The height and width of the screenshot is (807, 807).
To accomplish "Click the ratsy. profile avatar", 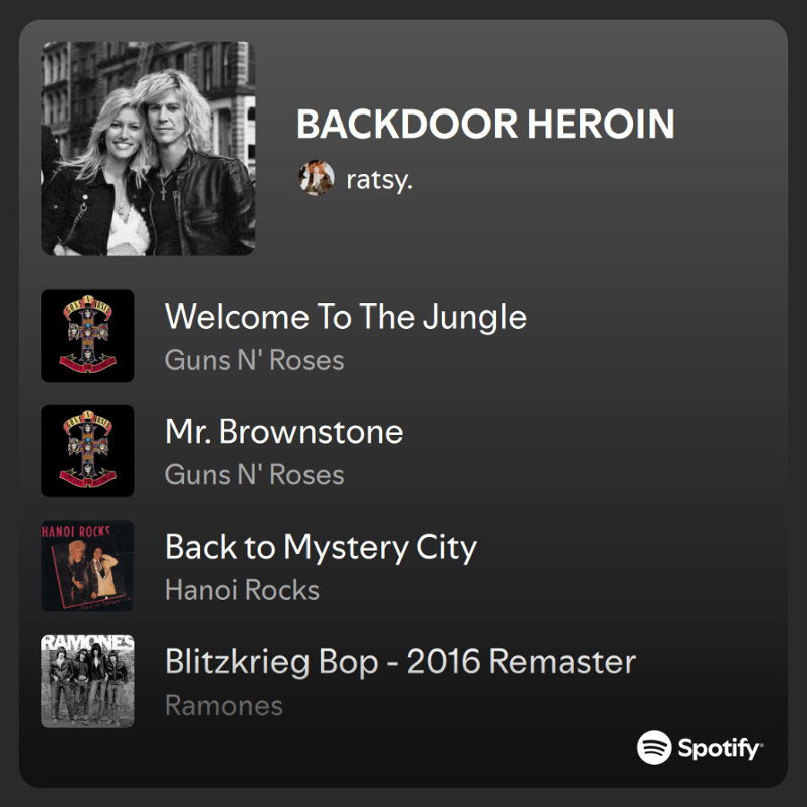I will pos(316,178).
